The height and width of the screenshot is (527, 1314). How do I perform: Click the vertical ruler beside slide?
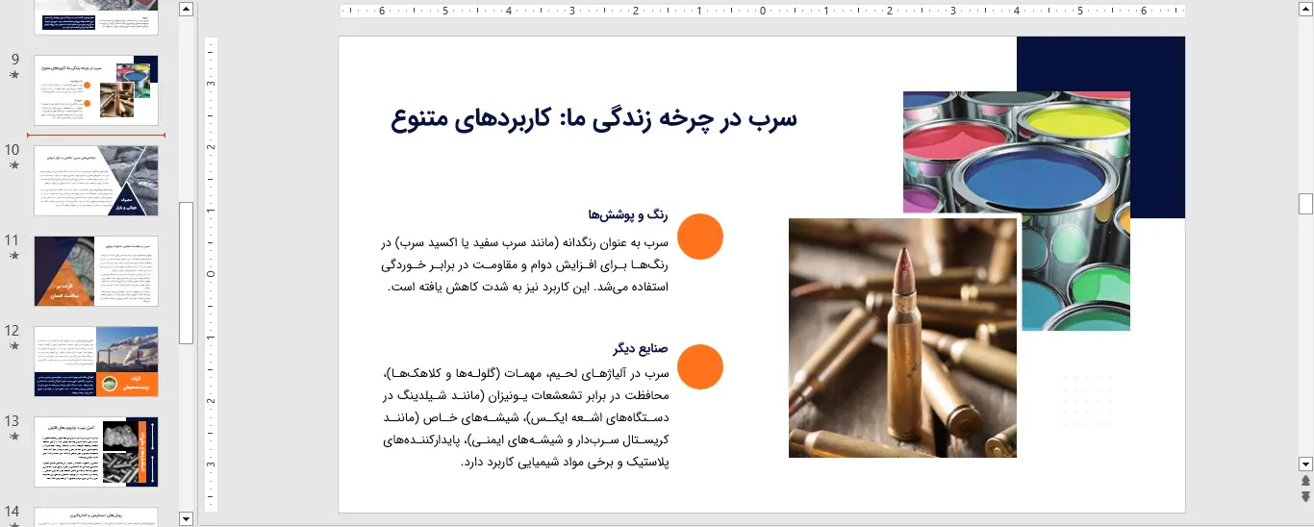coord(212,274)
